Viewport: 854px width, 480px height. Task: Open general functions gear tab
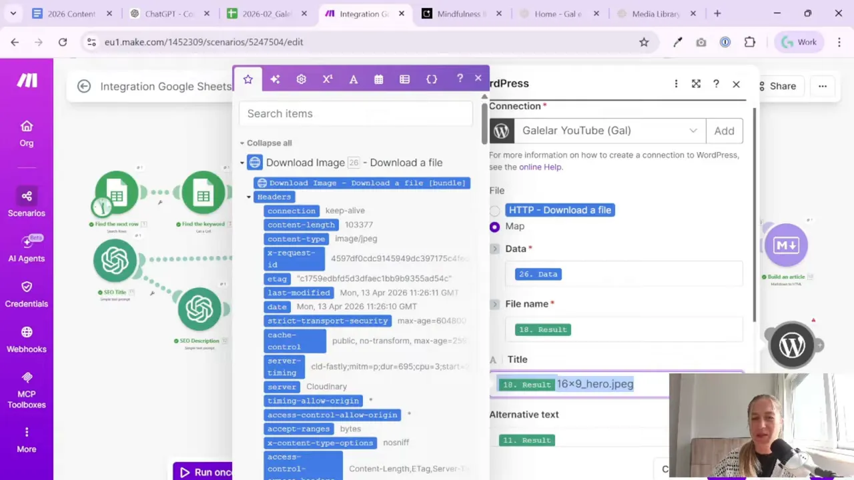pos(301,79)
